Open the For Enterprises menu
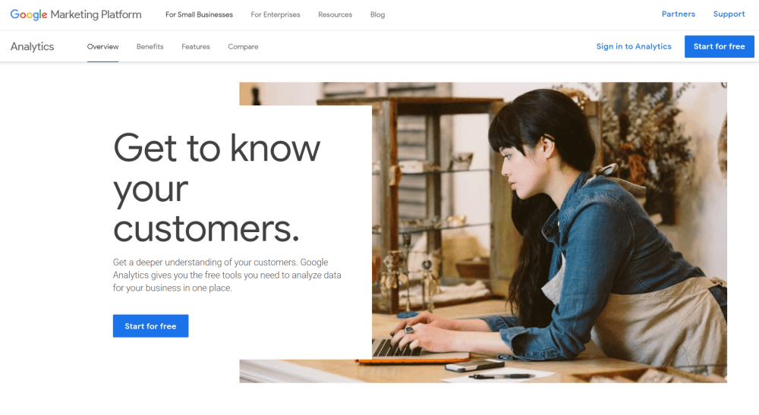The height and width of the screenshot is (415, 759). [276, 14]
